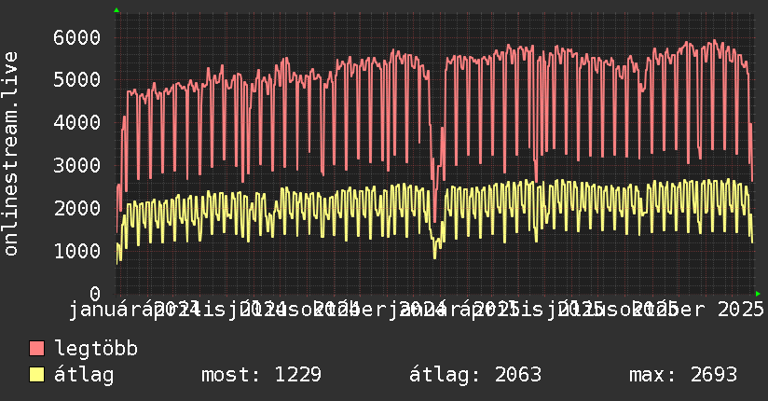Click the 4000 y-axis label
The height and width of the screenshot is (401, 768).
[77, 122]
